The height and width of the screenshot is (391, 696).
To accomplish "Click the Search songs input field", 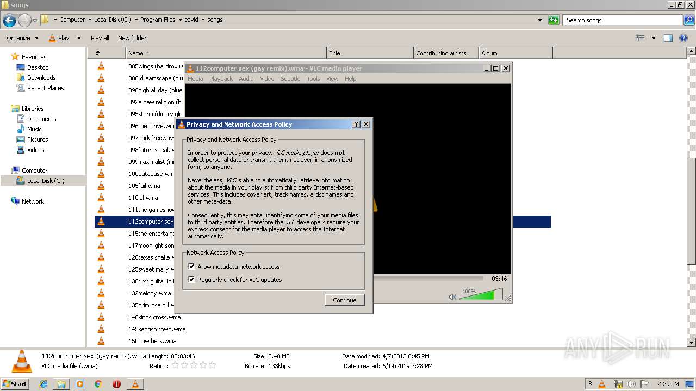I will click(x=623, y=20).
